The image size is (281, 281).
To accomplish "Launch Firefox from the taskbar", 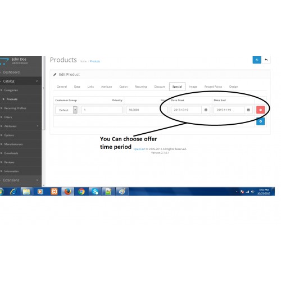I will (67, 192).
